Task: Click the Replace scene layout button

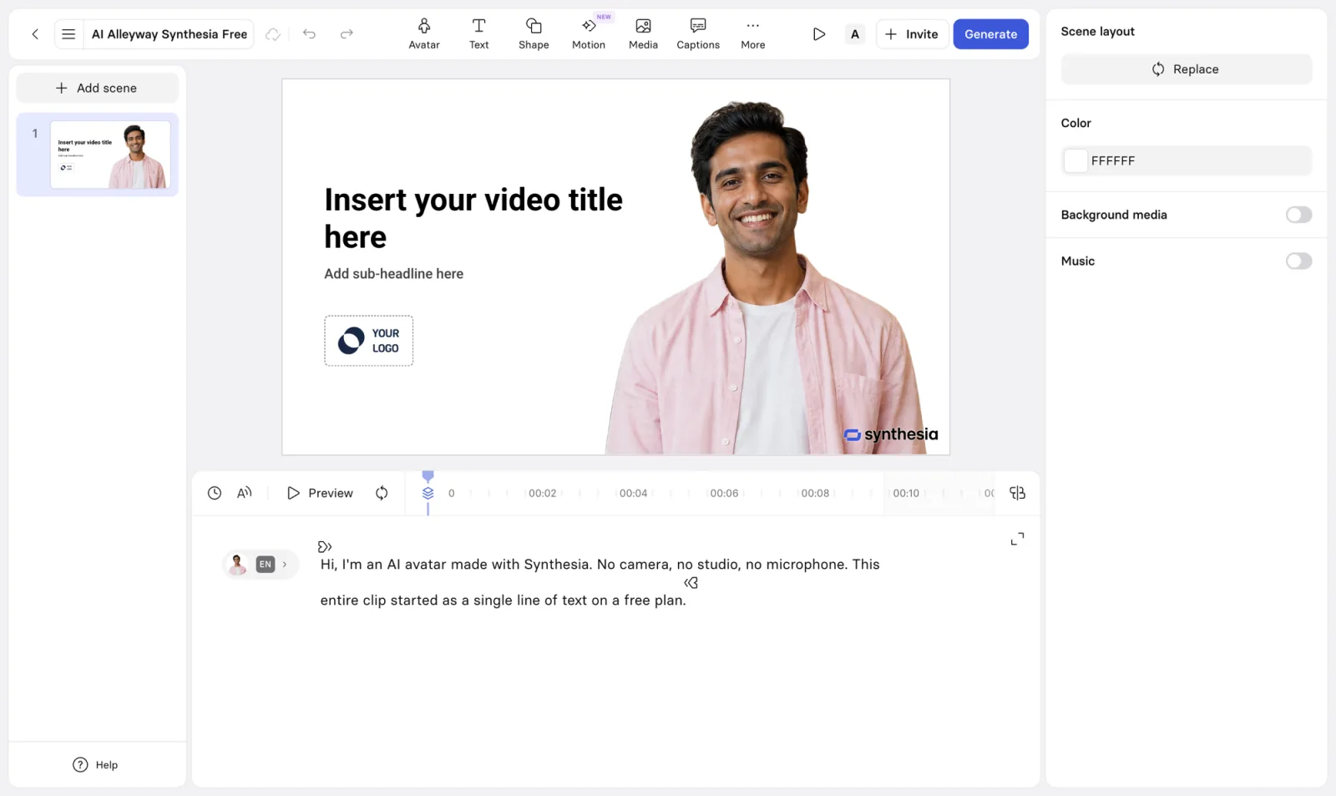Action: click(1186, 69)
